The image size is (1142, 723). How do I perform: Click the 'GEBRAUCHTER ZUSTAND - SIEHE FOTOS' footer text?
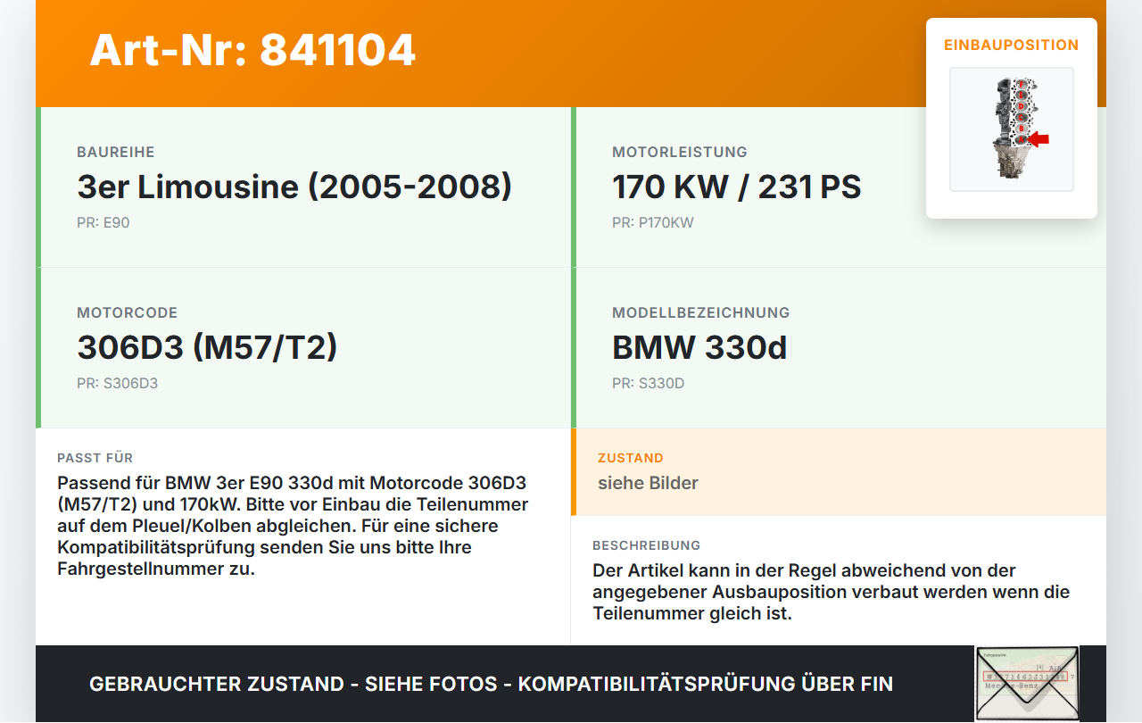pos(491,684)
